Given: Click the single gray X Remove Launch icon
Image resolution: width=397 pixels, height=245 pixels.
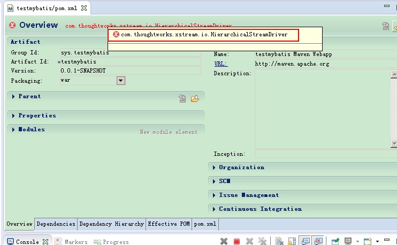Looking at the screenshot, I should 250,241.
